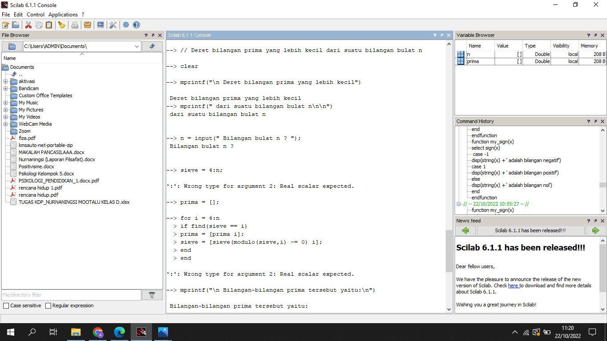Go to parent directory arrow button
Image resolution: width=607 pixels, height=341 pixels.
coord(152,46)
